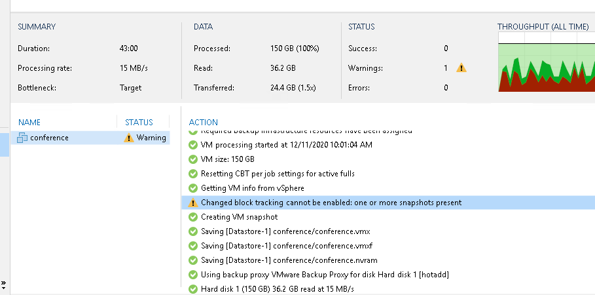Select the conference VM icon
Screen dimensions: 595x295
[x=23, y=138]
